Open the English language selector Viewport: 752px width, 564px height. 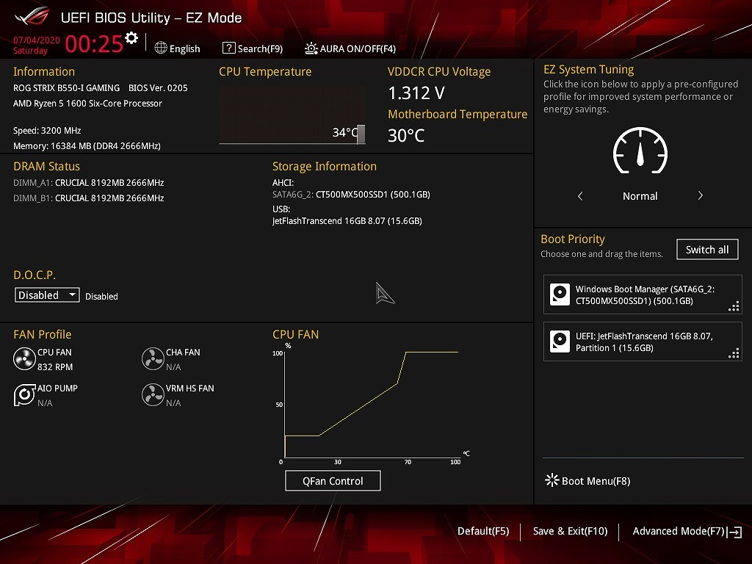[178, 48]
